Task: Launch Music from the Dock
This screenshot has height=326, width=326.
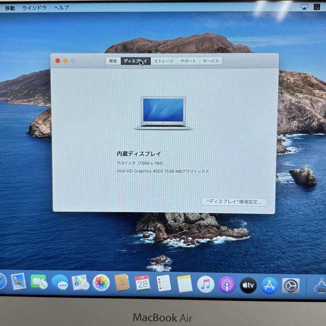Action: point(206,284)
